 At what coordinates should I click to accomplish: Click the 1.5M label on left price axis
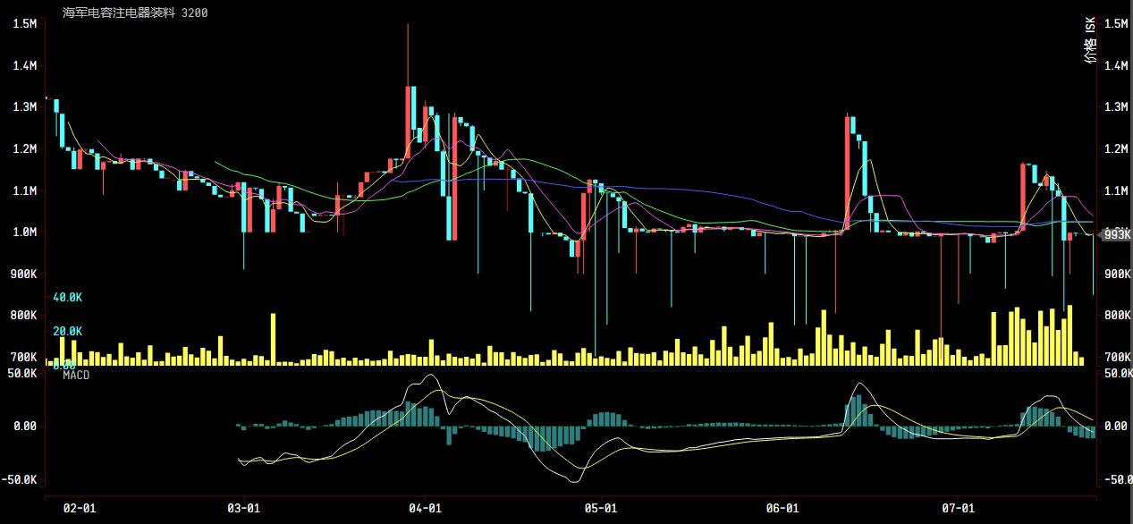[x=24, y=24]
